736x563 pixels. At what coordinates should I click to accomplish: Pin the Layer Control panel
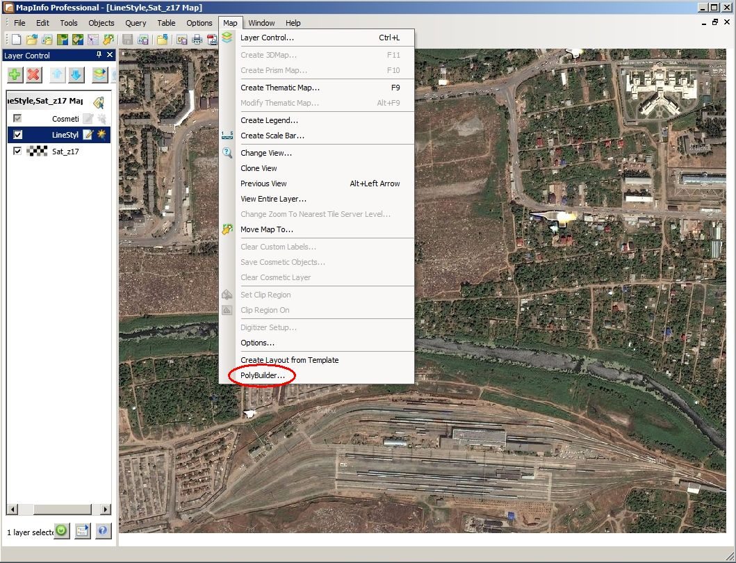point(99,55)
